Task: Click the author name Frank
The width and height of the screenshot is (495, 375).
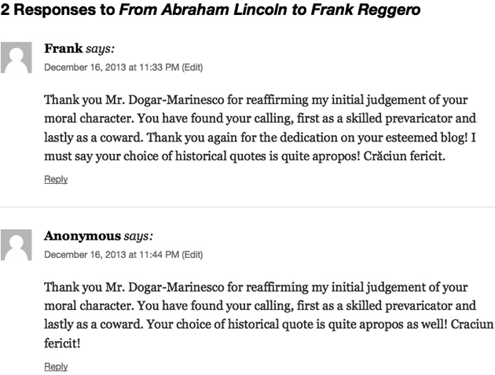Action: [x=63, y=49]
